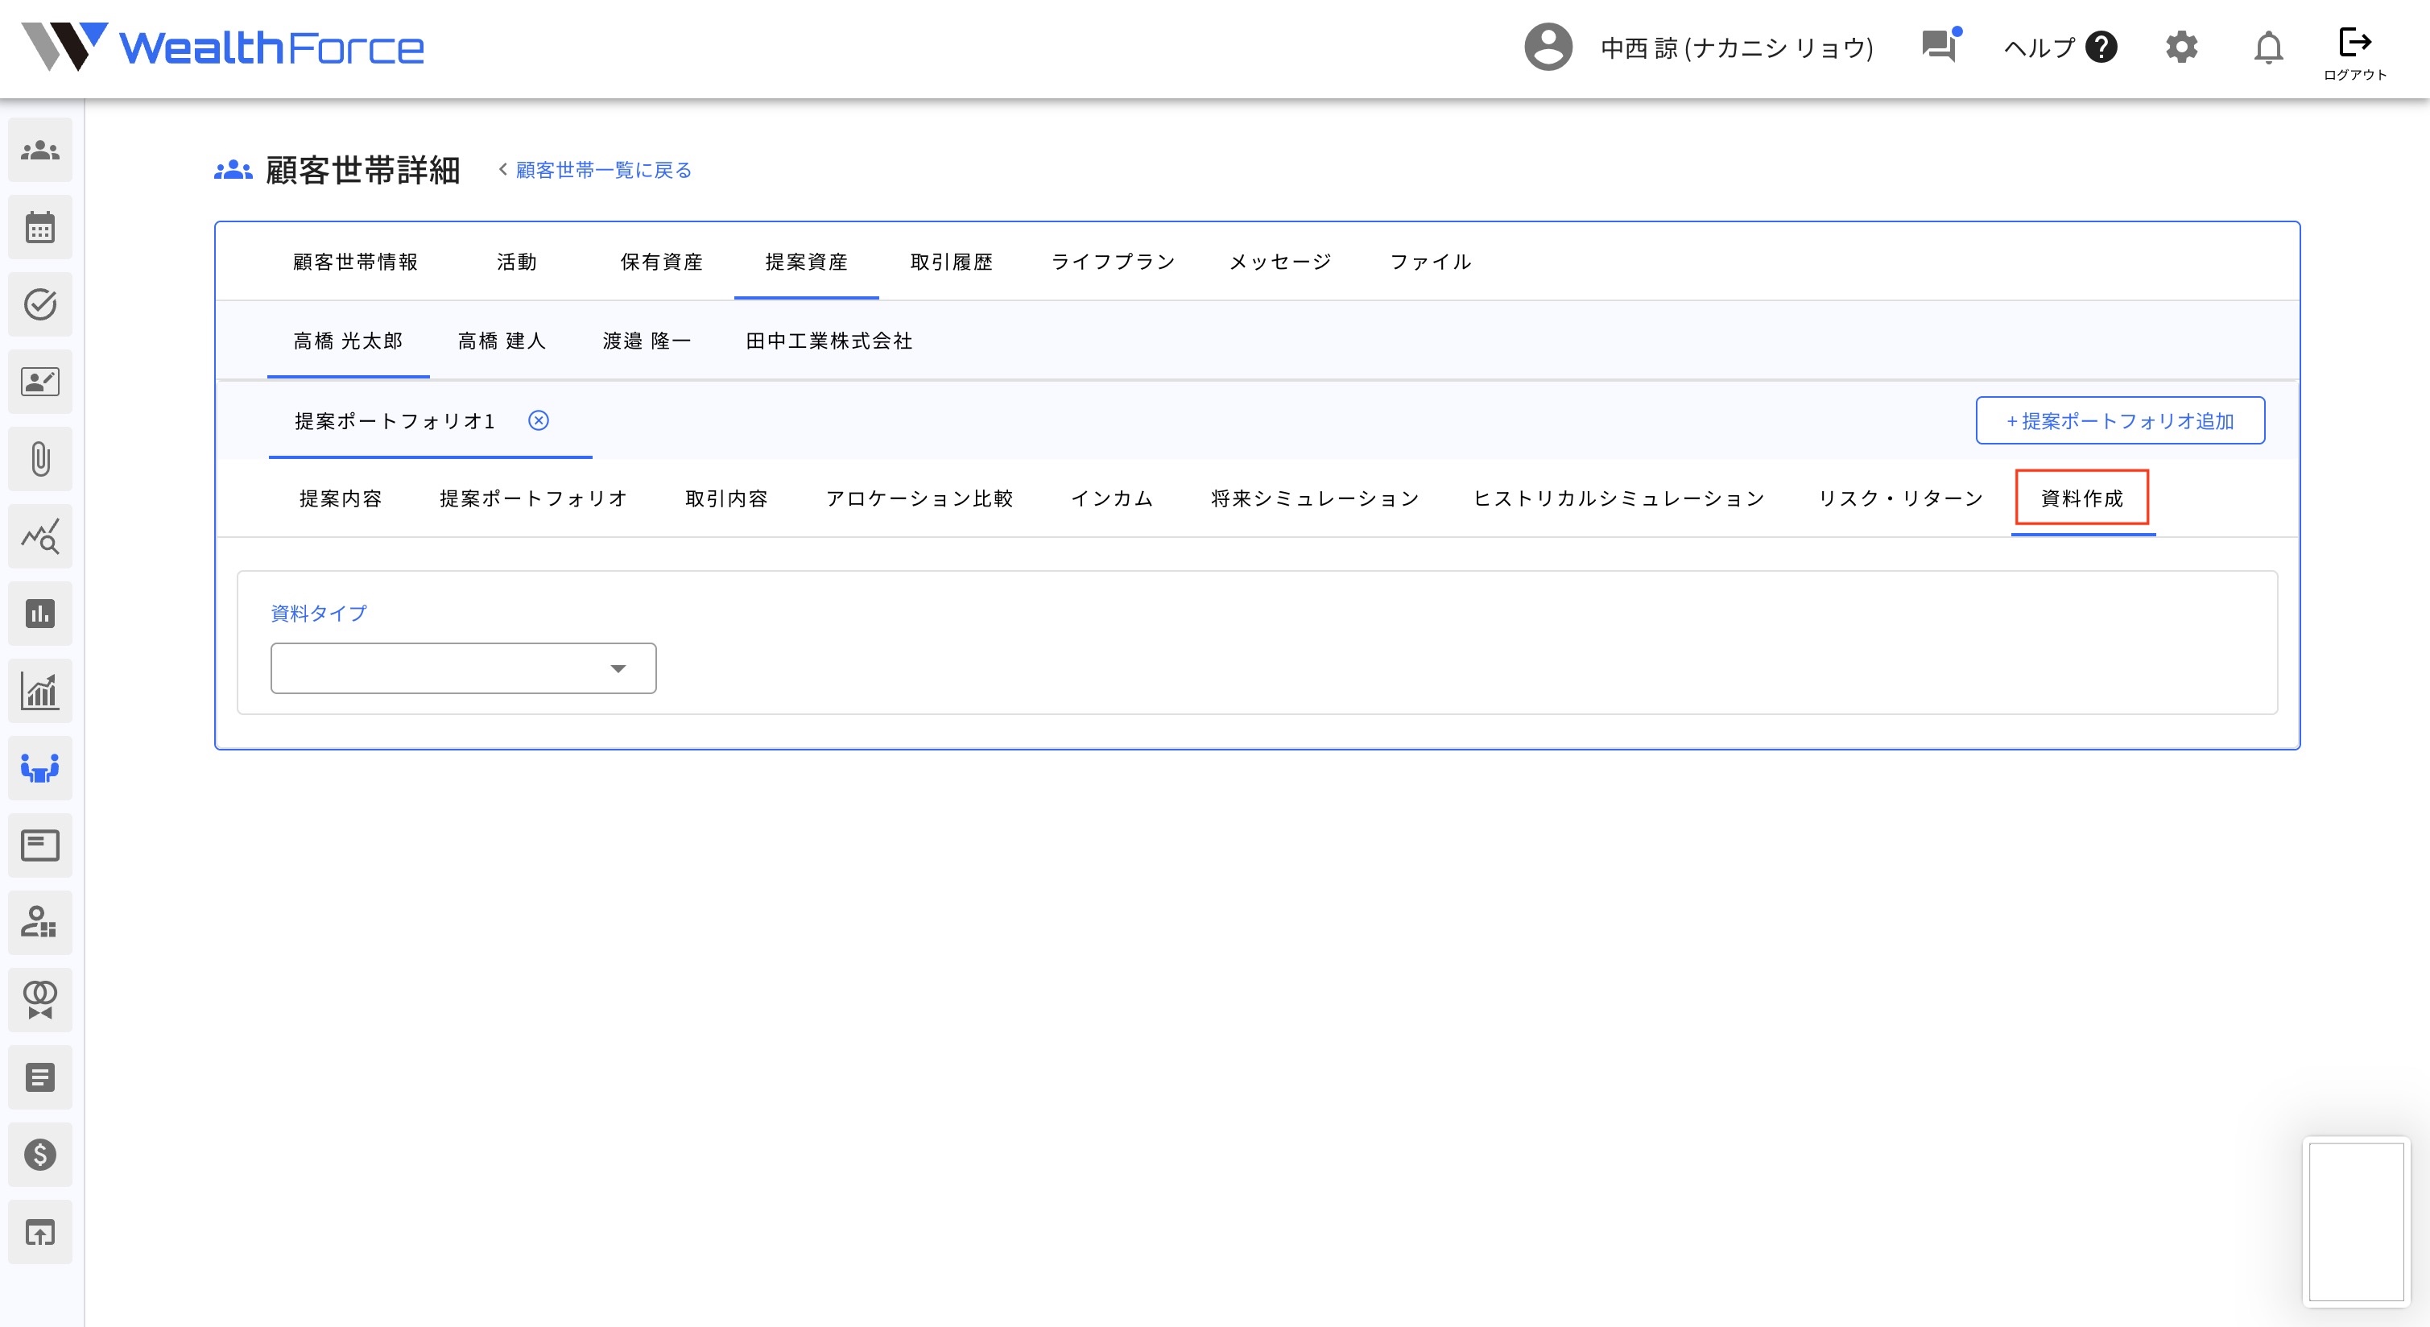Viewport: 2430px width, 1327px height.
Task: Open the news panel icon in sidebar
Action: click(x=40, y=846)
